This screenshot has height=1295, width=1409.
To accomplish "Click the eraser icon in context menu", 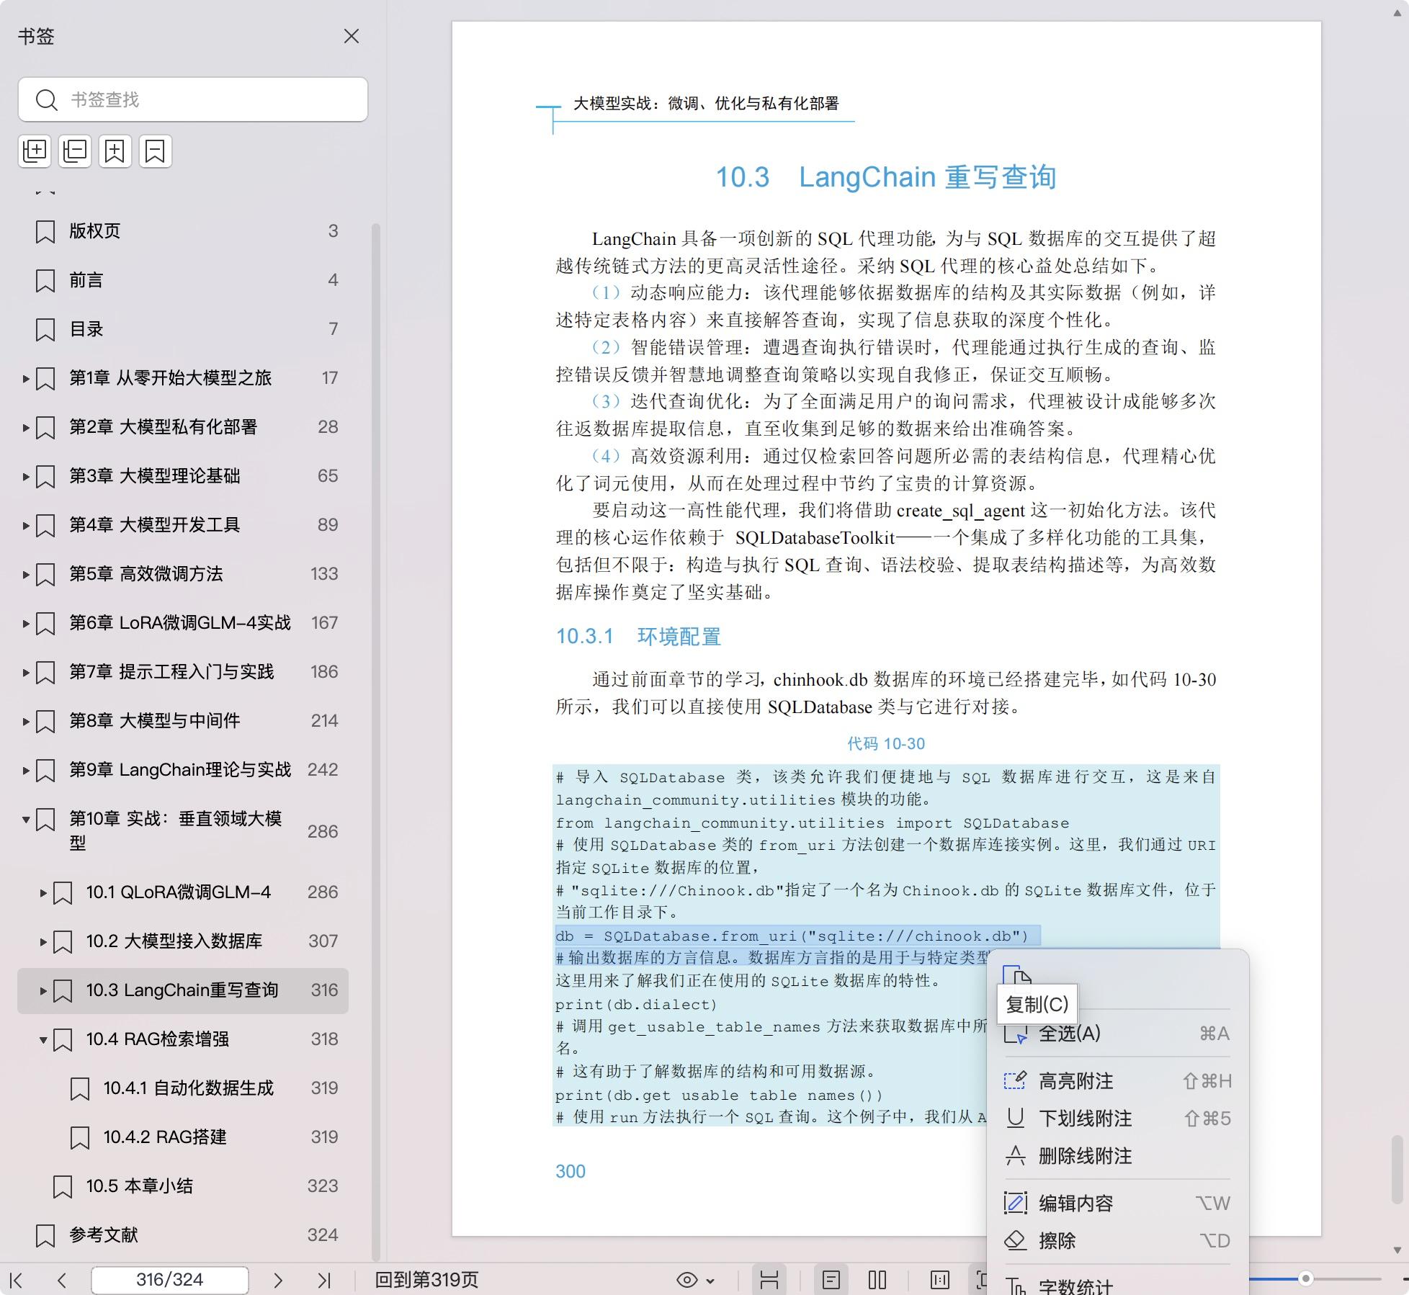I will [1015, 1240].
